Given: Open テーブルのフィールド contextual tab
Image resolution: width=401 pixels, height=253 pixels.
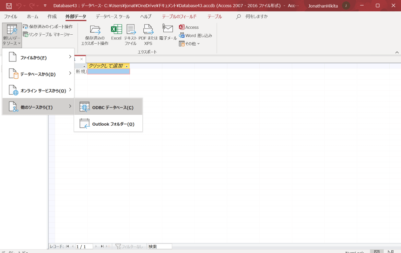Looking at the screenshot, I should click(x=179, y=16).
